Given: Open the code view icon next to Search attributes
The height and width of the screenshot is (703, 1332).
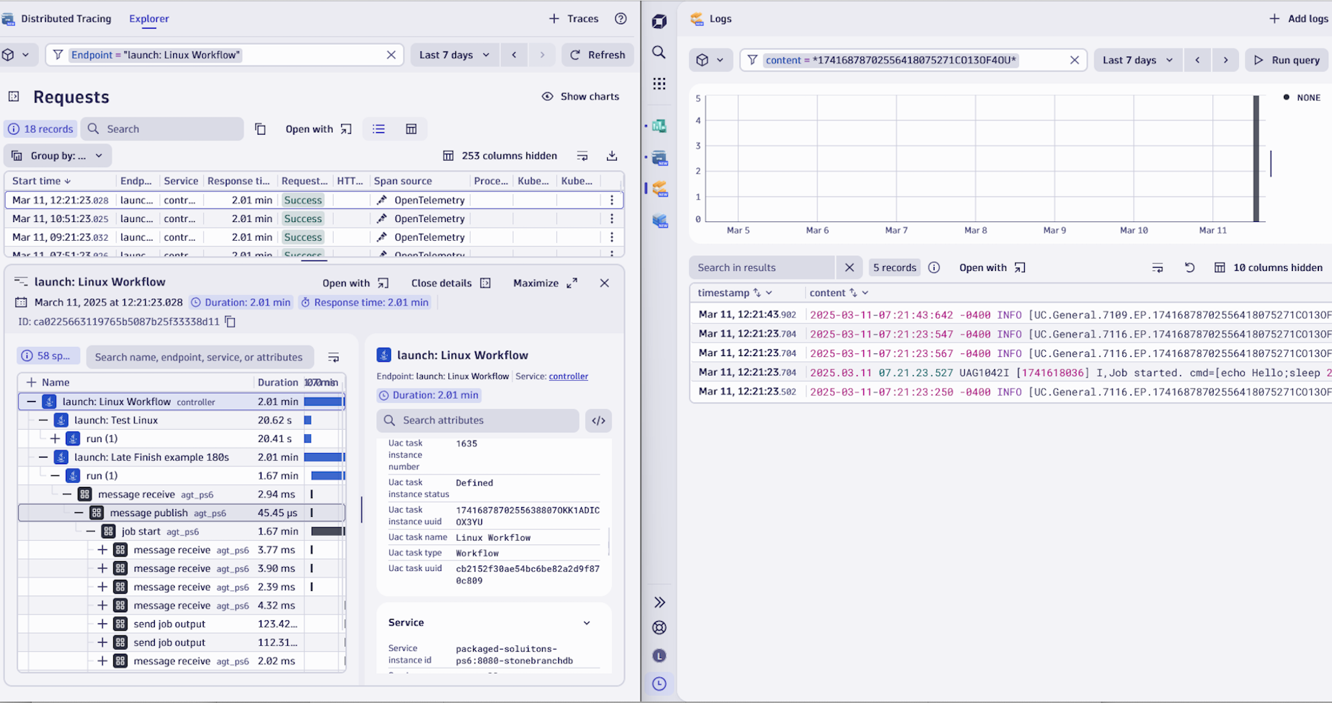Looking at the screenshot, I should click(597, 420).
